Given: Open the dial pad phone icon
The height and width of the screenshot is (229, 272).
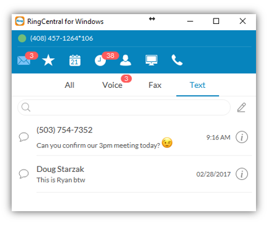Looking at the screenshot, I should (177, 60).
